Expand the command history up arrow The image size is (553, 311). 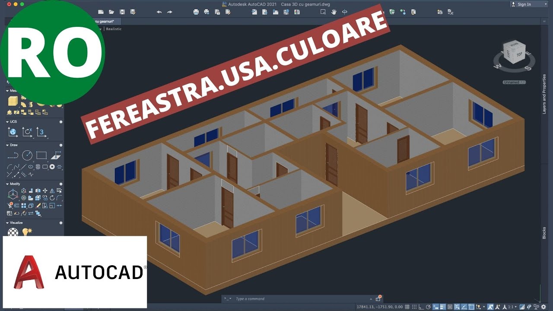[371, 298]
